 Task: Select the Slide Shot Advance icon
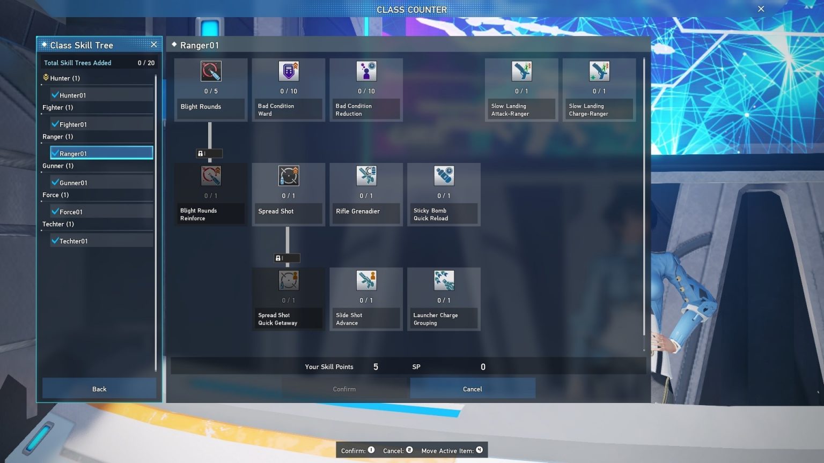point(366,280)
